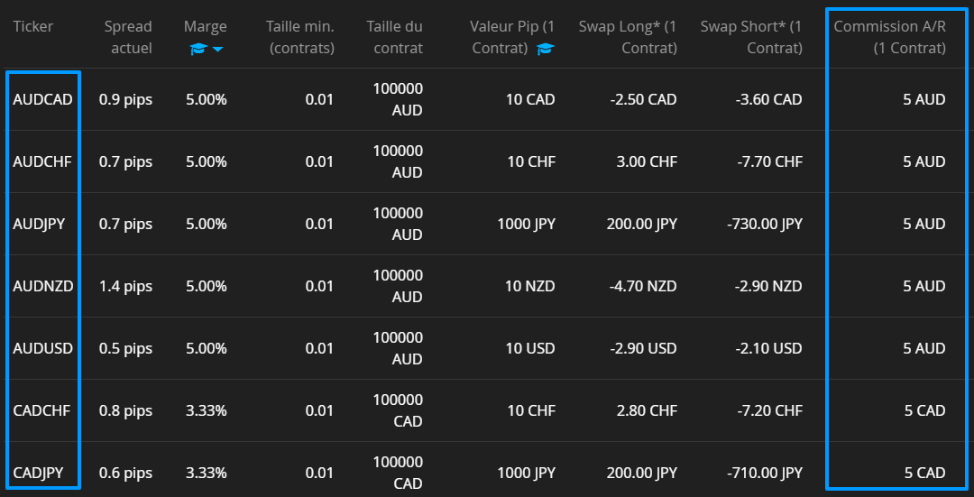Click the Commission A/R column header
The image size is (974, 497).
(x=889, y=37)
